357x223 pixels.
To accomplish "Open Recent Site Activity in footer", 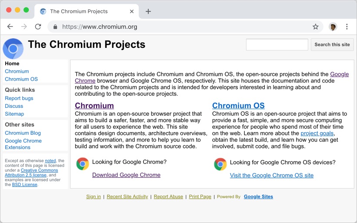I will [127, 196].
